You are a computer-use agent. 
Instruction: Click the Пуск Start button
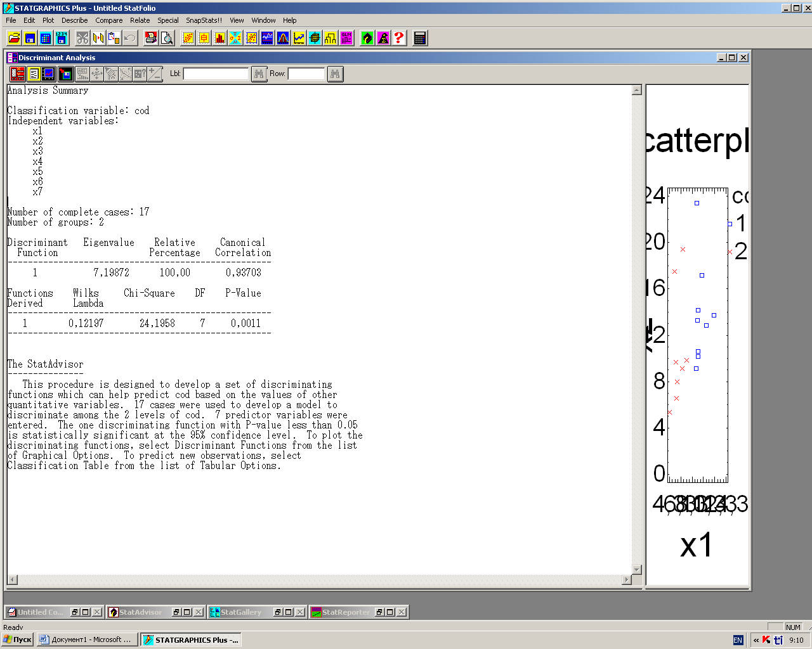pyautogui.click(x=17, y=639)
